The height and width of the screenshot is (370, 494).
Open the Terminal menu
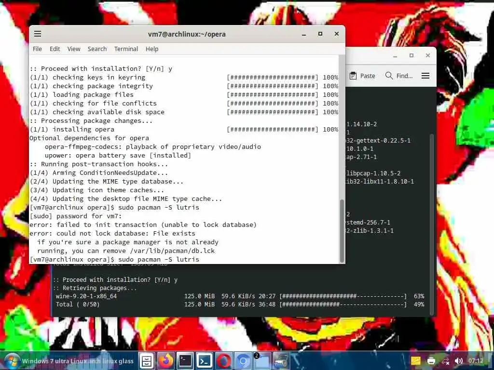tap(126, 49)
